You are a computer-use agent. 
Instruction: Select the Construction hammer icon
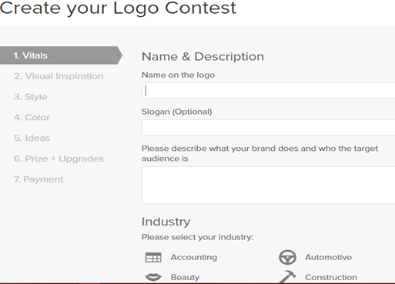287,276
